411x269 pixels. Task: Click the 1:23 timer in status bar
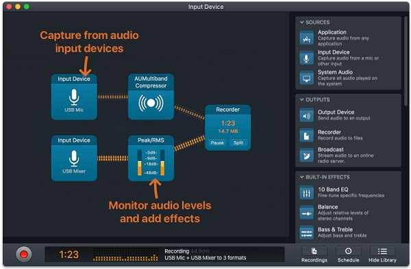68,255
